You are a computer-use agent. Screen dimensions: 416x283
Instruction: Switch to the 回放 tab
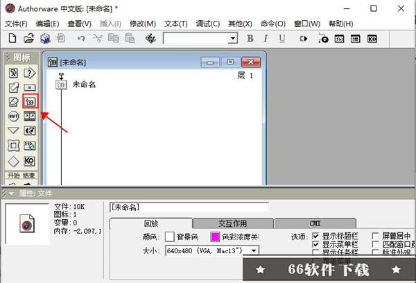click(151, 223)
